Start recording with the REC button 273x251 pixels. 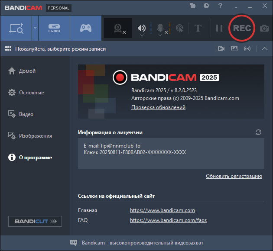(x=242, y=28)
